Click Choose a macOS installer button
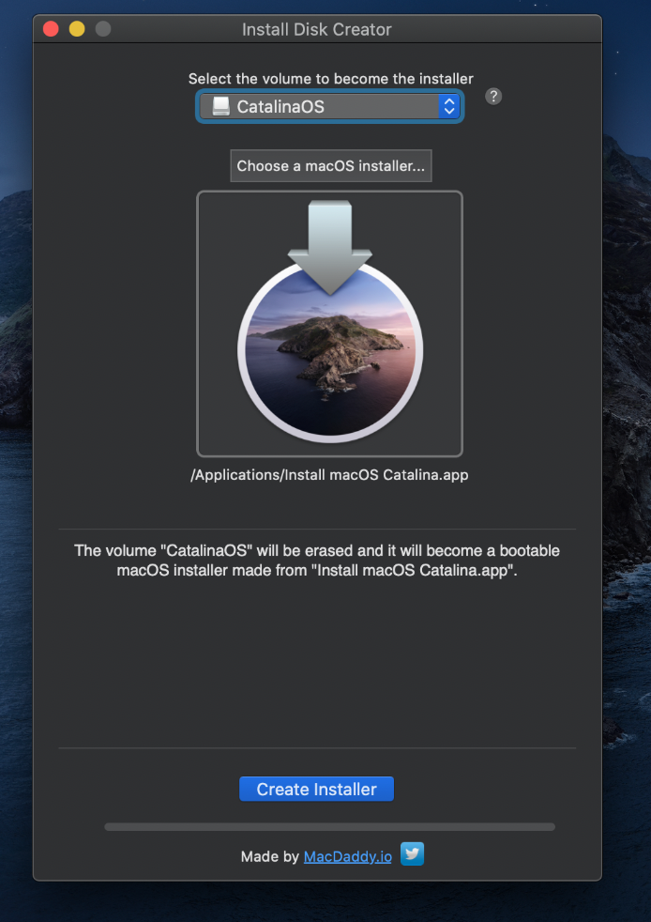651x922 pixels. click(331, 166)
